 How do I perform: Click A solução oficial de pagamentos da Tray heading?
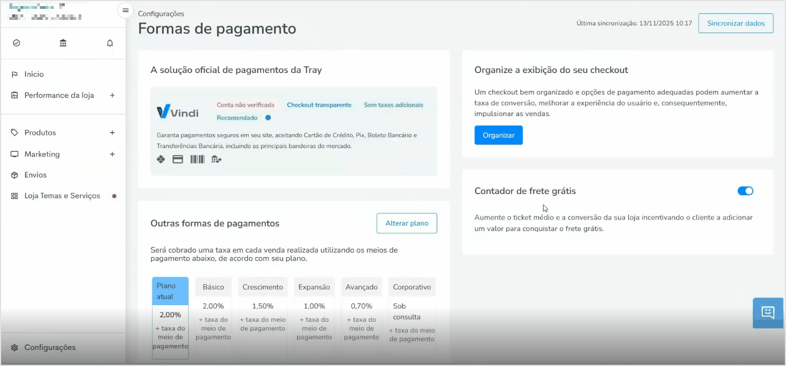(x=236, y=70)
